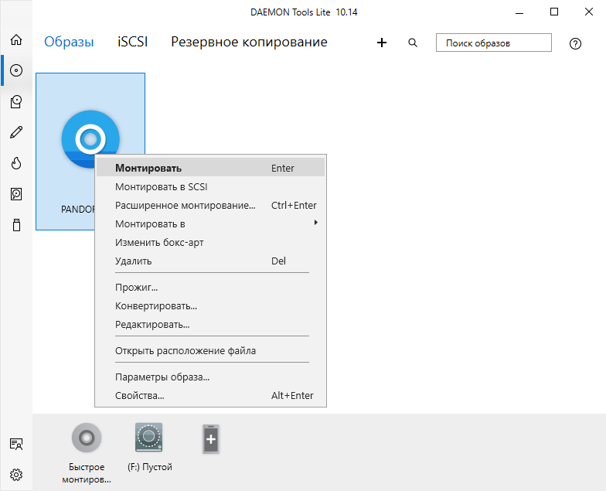
Task: Maximize the DAEMON Tools window
Action: 553,12
